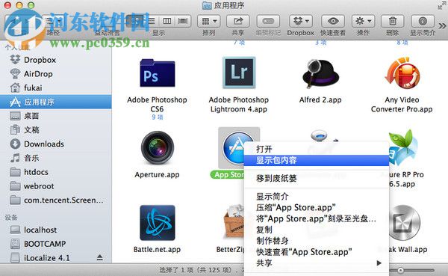Click the Aperture.app file name
This screenshot has height=276, width=448.
[157, 174]
